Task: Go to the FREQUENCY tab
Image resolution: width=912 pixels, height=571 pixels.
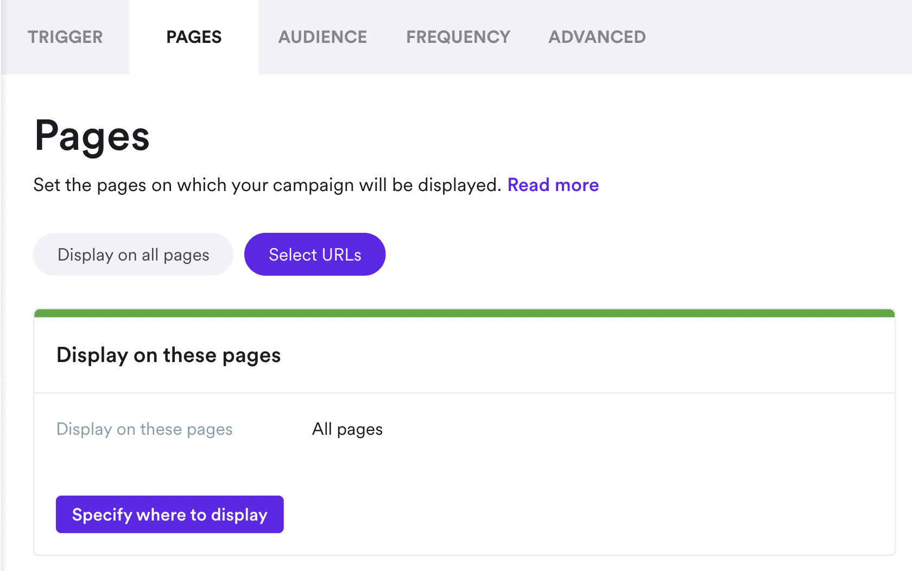Action: pos(458,37)
